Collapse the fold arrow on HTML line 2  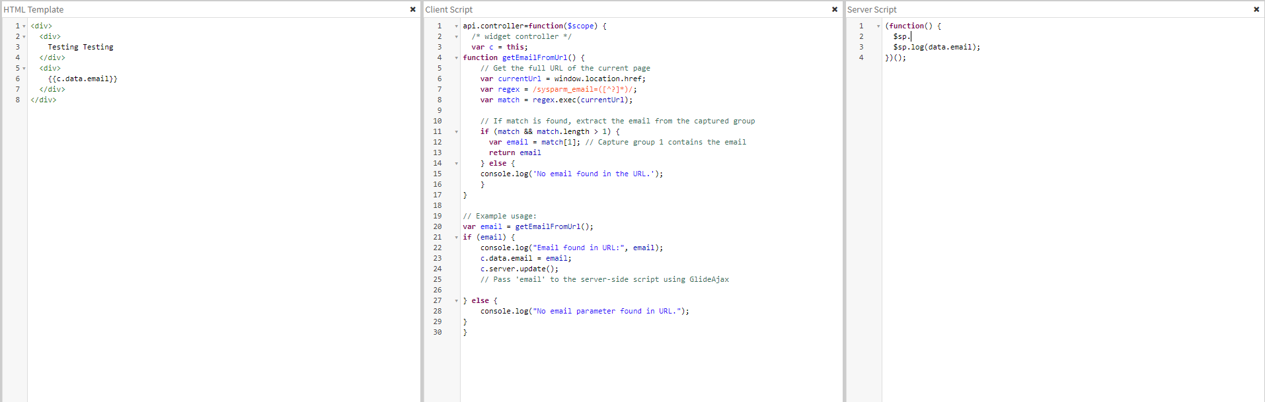[24, 37]
